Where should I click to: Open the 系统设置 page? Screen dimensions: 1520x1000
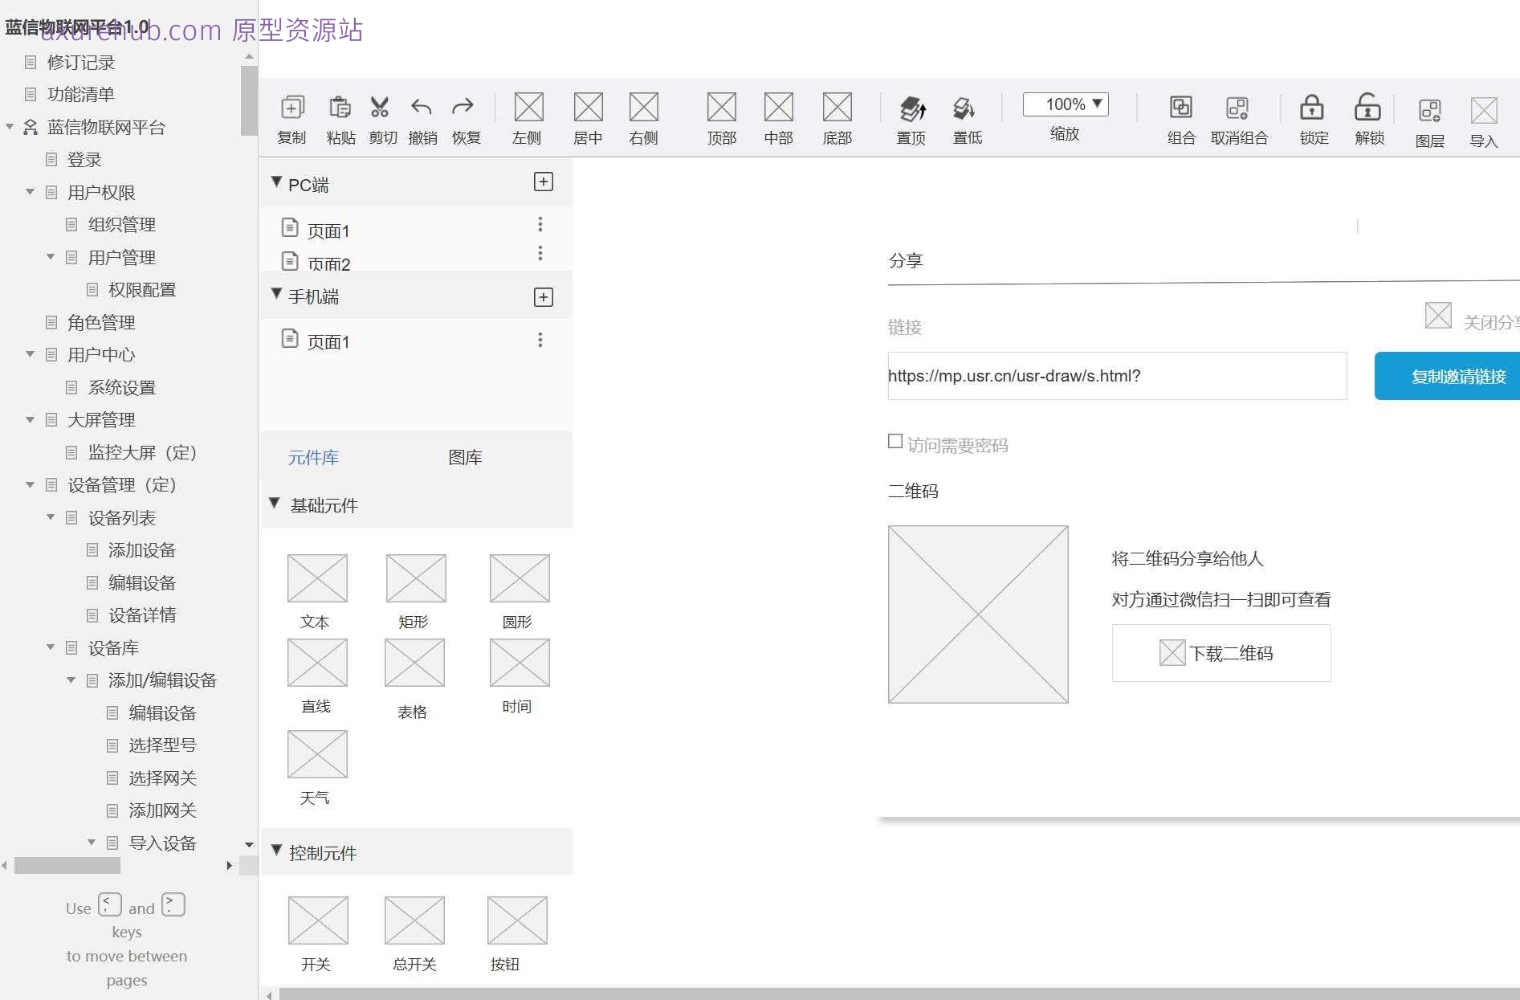pos(122,387)
